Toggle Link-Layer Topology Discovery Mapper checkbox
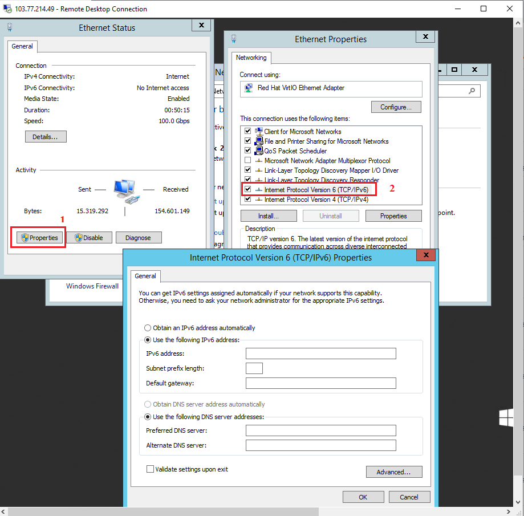 247,170
